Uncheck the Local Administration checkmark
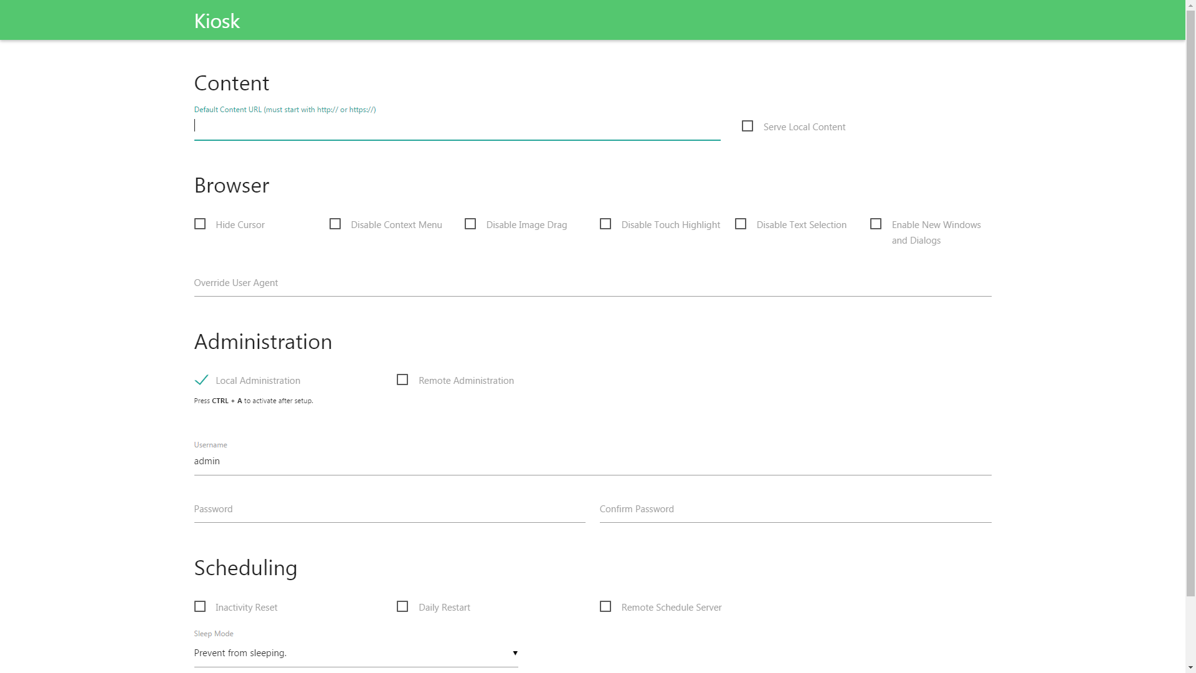 pyautogui.click(x=201, y=379)
